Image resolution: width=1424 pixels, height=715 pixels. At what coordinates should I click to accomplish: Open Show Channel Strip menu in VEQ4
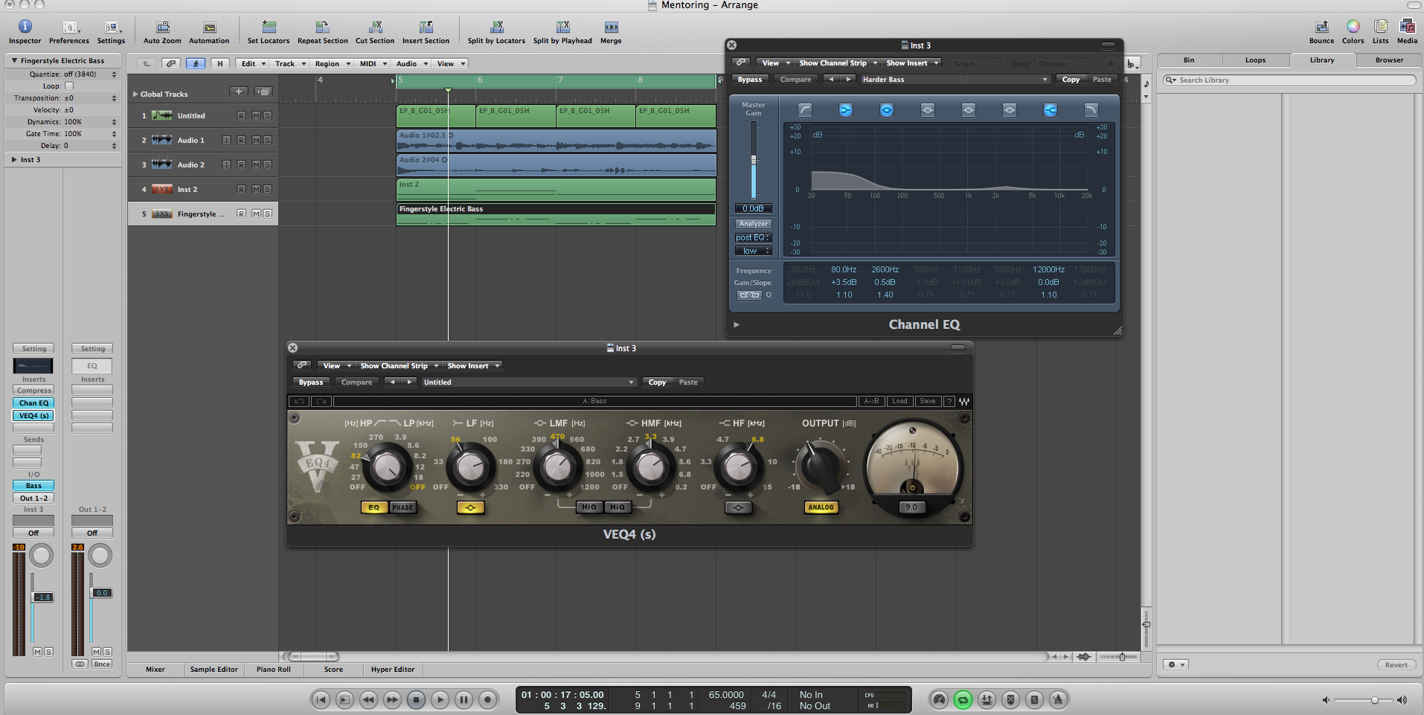[399, 366]
